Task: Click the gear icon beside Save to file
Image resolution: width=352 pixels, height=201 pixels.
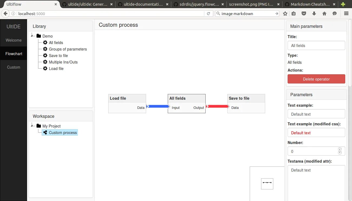Action: pyautogui.click(x=45, y=55)
